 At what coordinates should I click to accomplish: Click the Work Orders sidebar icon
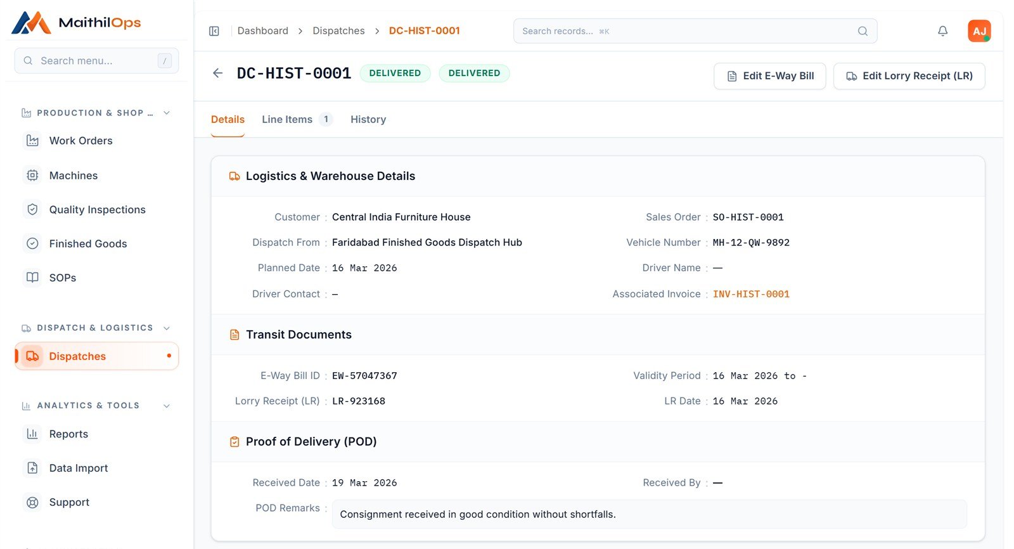[32, 141]
